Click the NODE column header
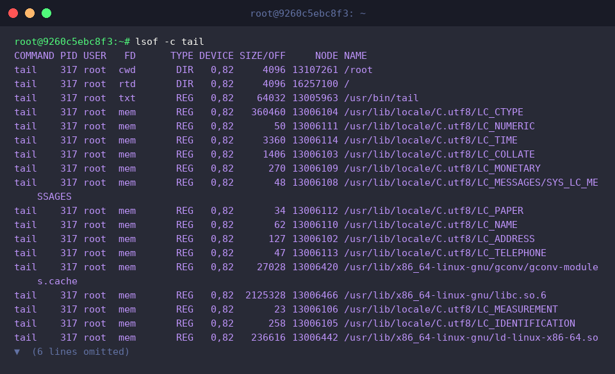Screen dimensions: 615x374 click(x=326, y=56)
